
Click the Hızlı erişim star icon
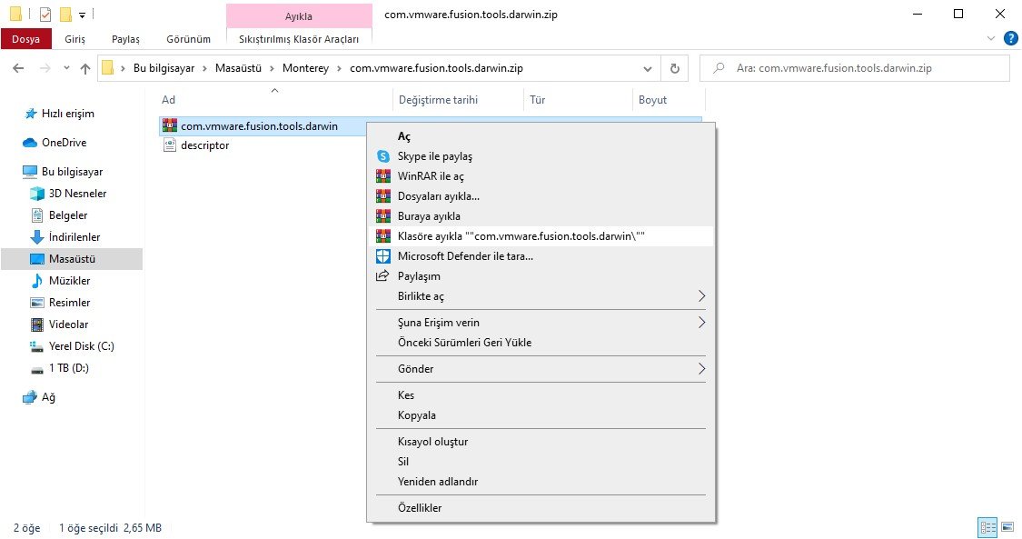coord(30,114)
